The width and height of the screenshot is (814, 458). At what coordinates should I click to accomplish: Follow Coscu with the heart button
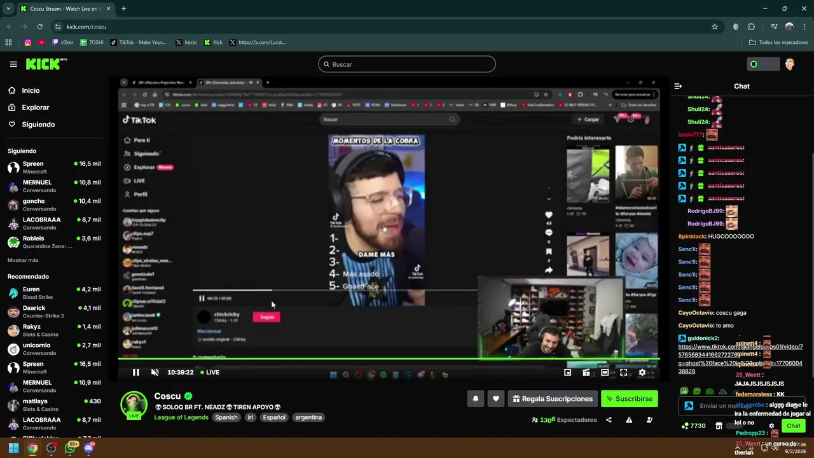496,399
